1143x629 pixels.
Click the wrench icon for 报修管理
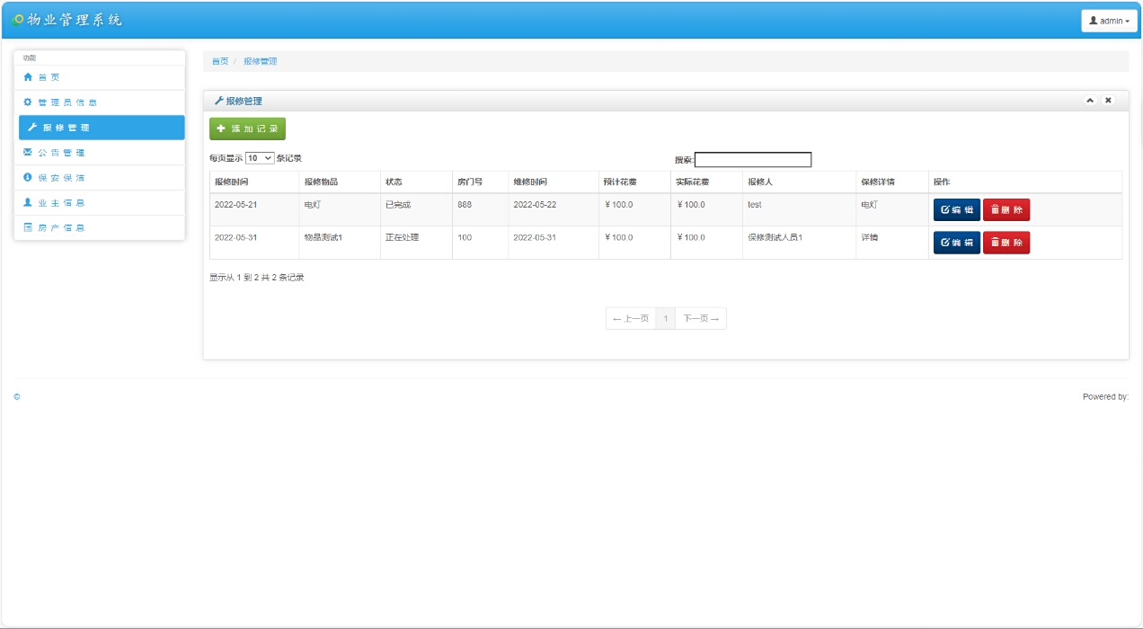pos(32,128)
